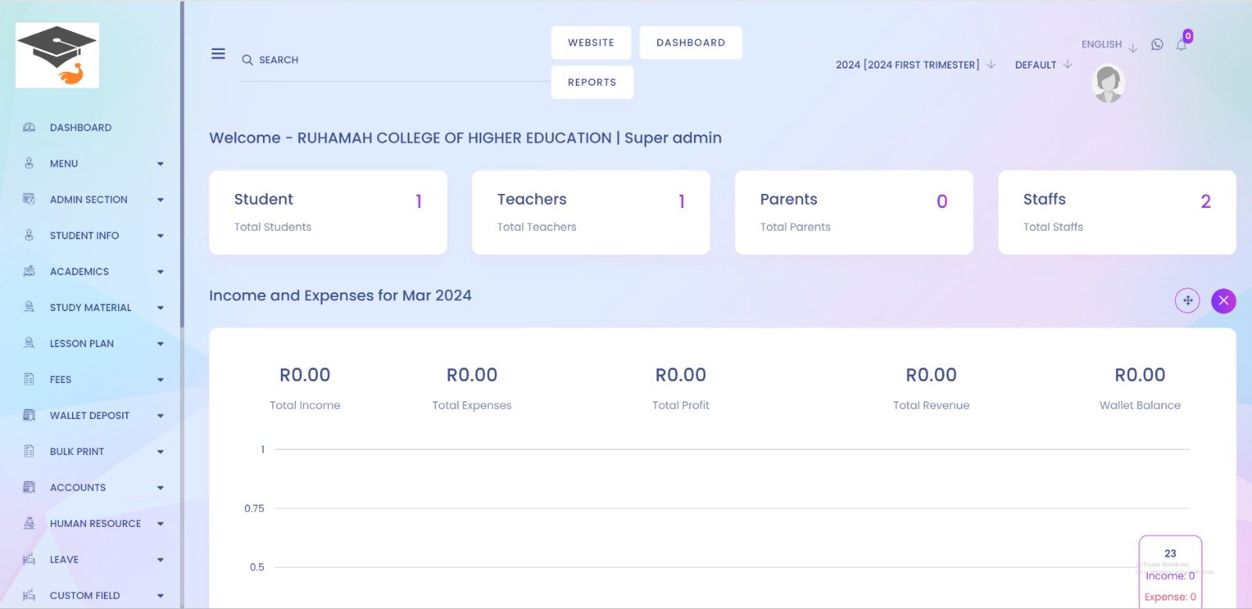Viewport: 1252px width, 609px height.
Task: Close the Income and Expenses panel
Action: point(1224,300)
